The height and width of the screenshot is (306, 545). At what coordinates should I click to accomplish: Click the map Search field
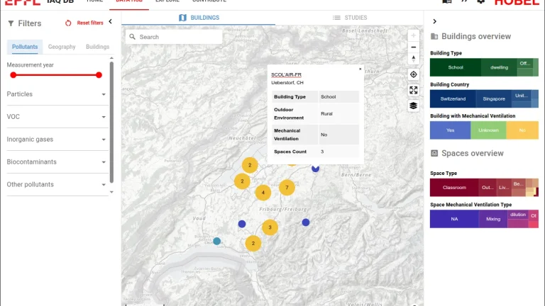click(x=177, y=37)
